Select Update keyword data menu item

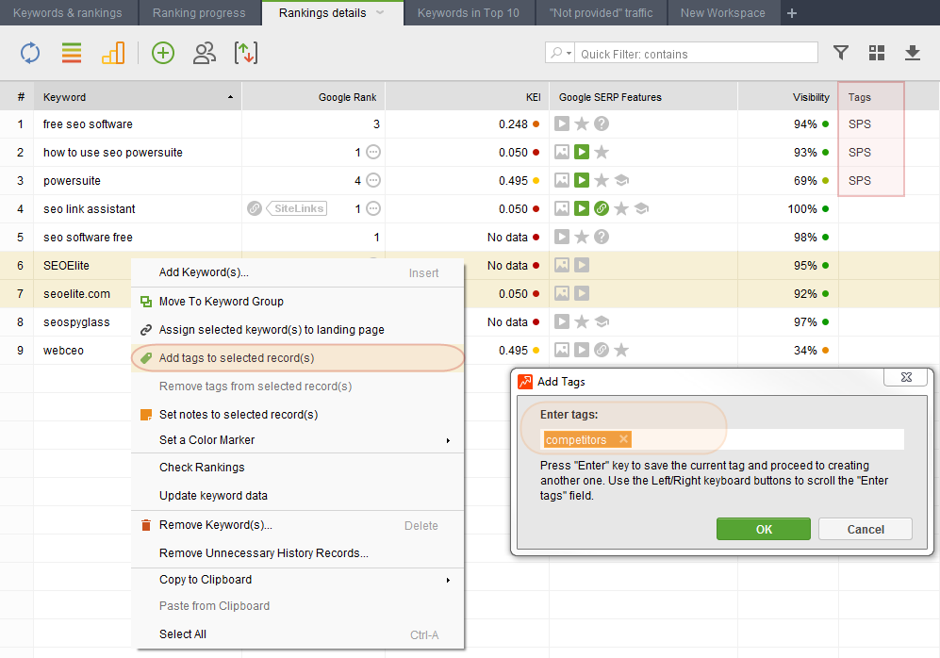[297, 496]
